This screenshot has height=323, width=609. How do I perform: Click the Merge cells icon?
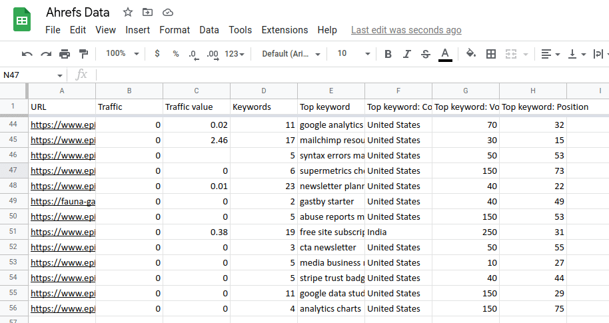511,54
